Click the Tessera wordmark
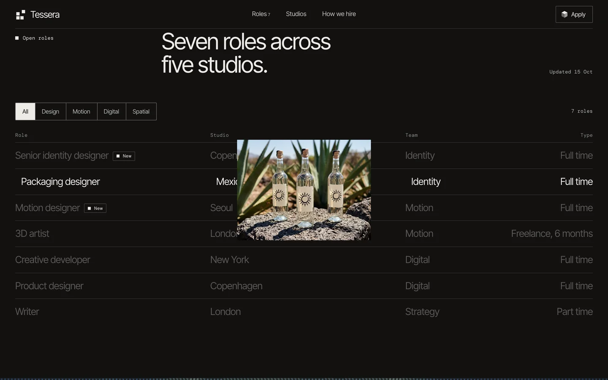Screen dimensions: 608x380 (x=45, y=15)
